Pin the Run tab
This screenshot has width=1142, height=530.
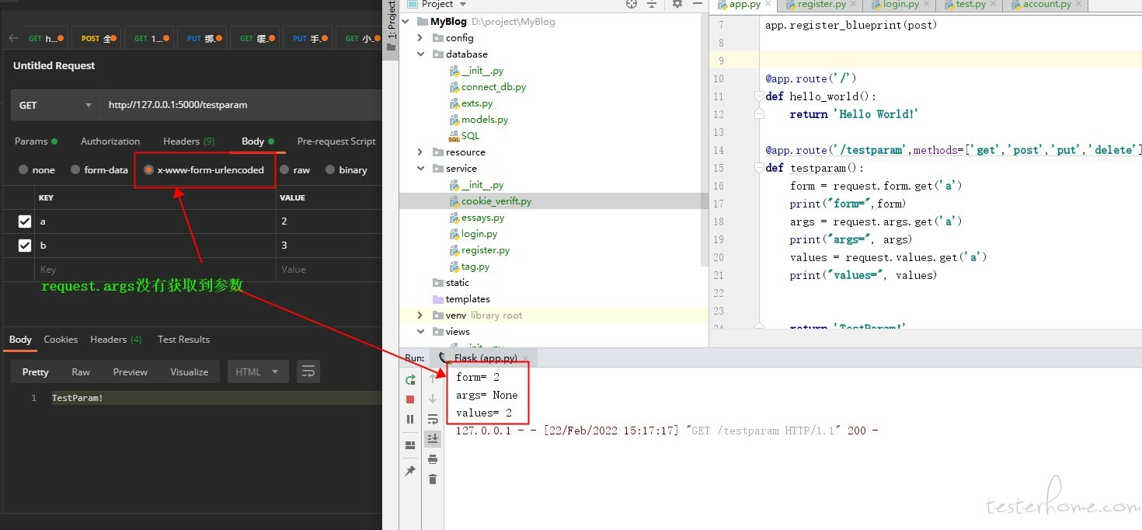pos(410,471)
